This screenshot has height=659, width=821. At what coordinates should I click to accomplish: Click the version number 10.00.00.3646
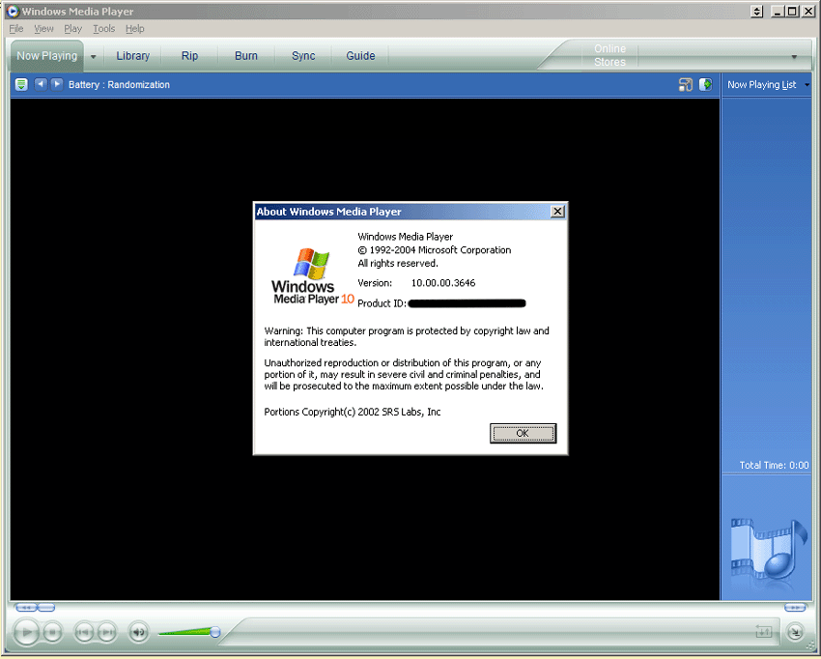[443, 283]
